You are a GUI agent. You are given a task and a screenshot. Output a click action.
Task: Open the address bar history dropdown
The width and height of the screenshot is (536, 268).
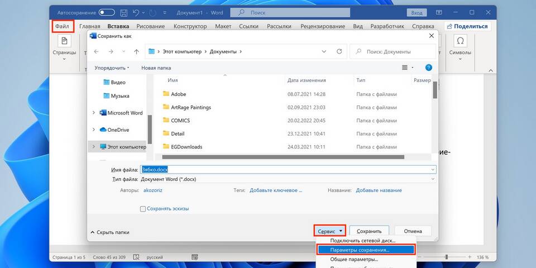[x=324, y=51]
